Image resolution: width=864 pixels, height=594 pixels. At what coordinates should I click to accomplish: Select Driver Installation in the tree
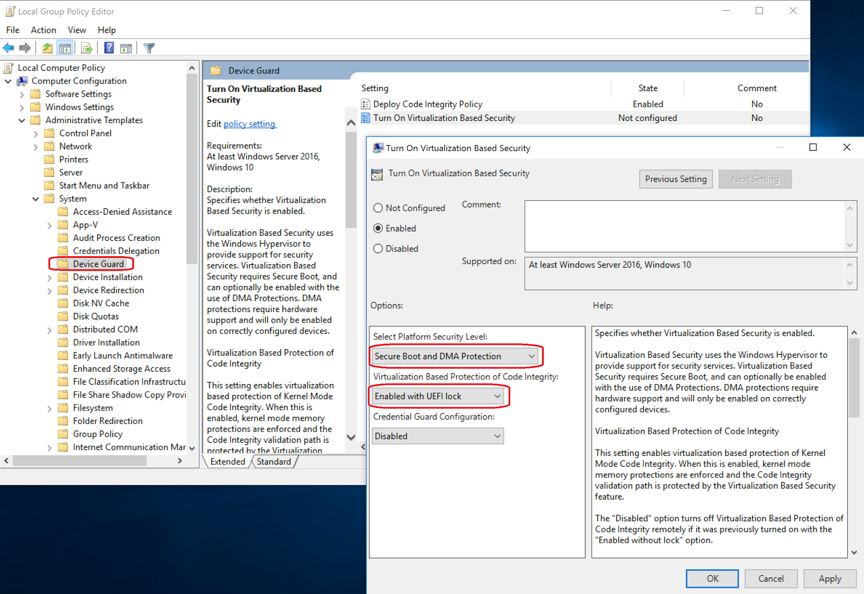(x=106, y=343)
